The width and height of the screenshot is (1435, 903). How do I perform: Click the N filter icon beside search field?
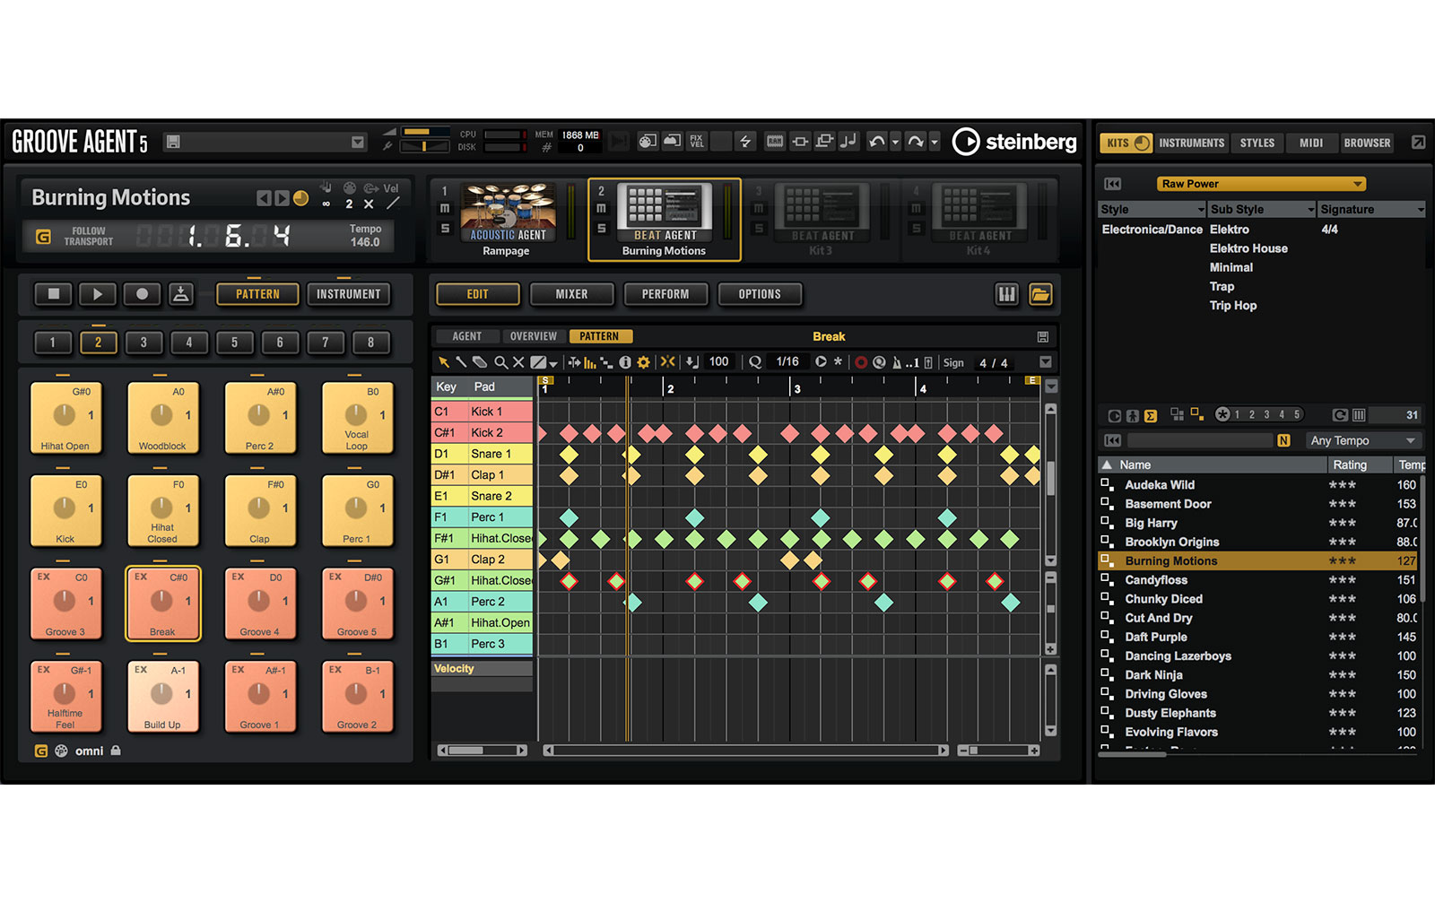pyautogui.click(x=1283, y=440)
